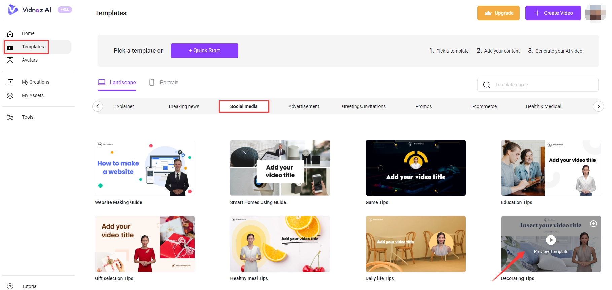Click the Home icon in sidebar
612x290 pixels.
coord(10,34)
